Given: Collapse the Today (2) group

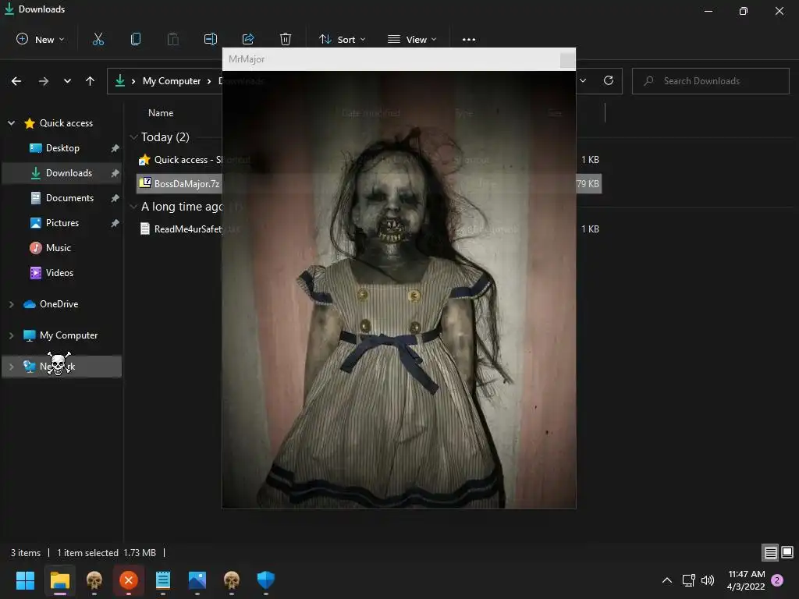Looking at the screenshot, I should pos(134,137).
